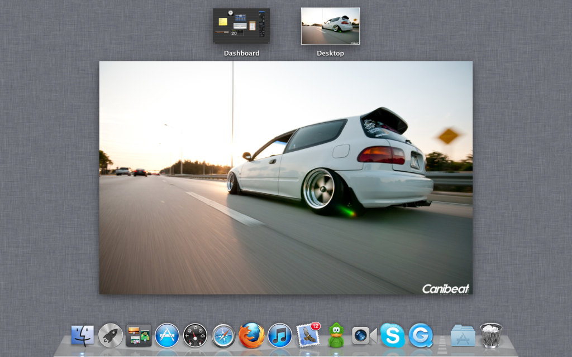Open Firefox
Viewport: 572px width, 357px height.
pyautogui.click(x=250, y=336)
